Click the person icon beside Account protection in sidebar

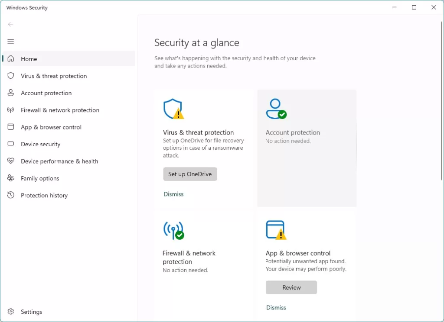pos(11,93)
